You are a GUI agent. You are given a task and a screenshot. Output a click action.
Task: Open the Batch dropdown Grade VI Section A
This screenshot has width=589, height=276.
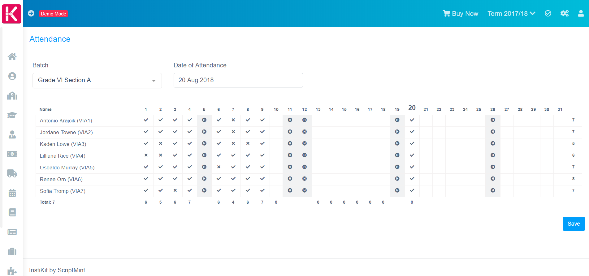tap(97, 80)
